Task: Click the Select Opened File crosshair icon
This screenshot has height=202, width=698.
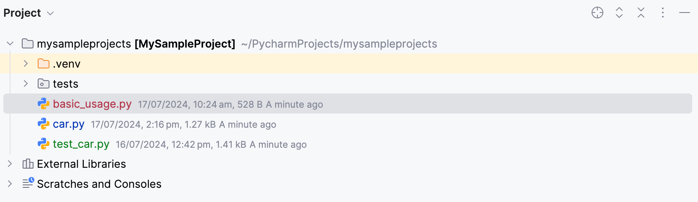Action: click(x=597, y=13)
